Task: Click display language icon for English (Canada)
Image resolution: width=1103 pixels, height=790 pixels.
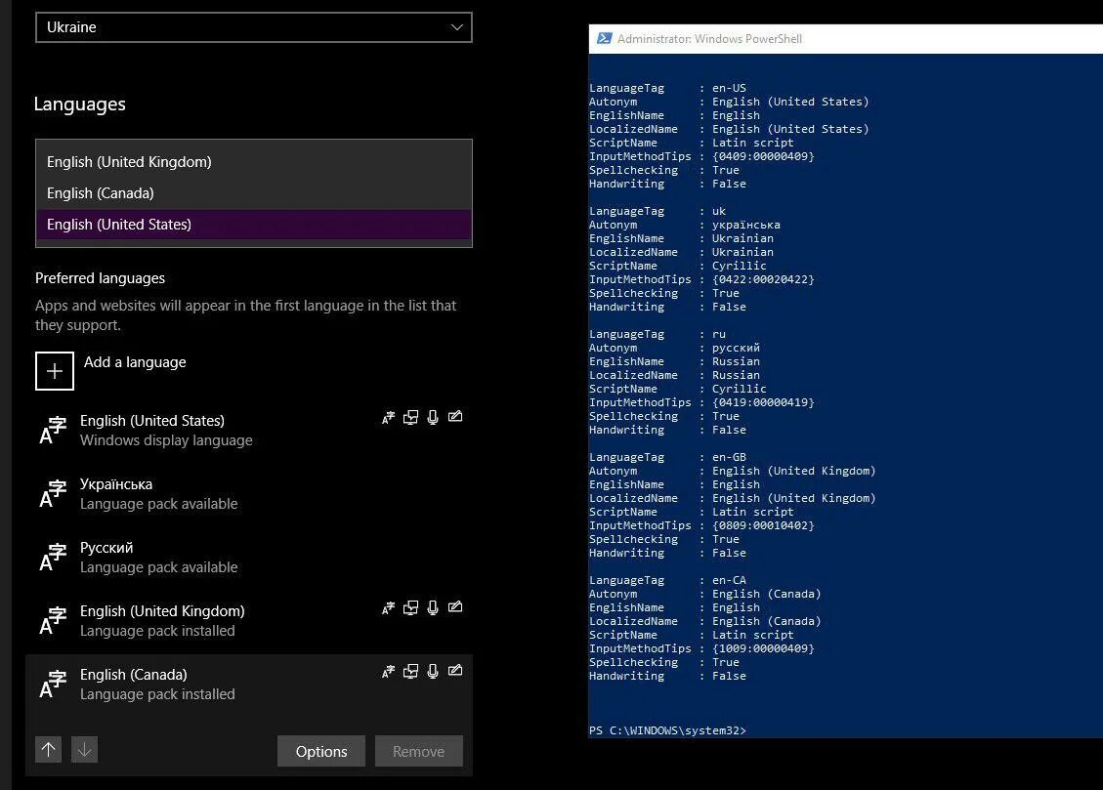Action: [x=388, y=671]
